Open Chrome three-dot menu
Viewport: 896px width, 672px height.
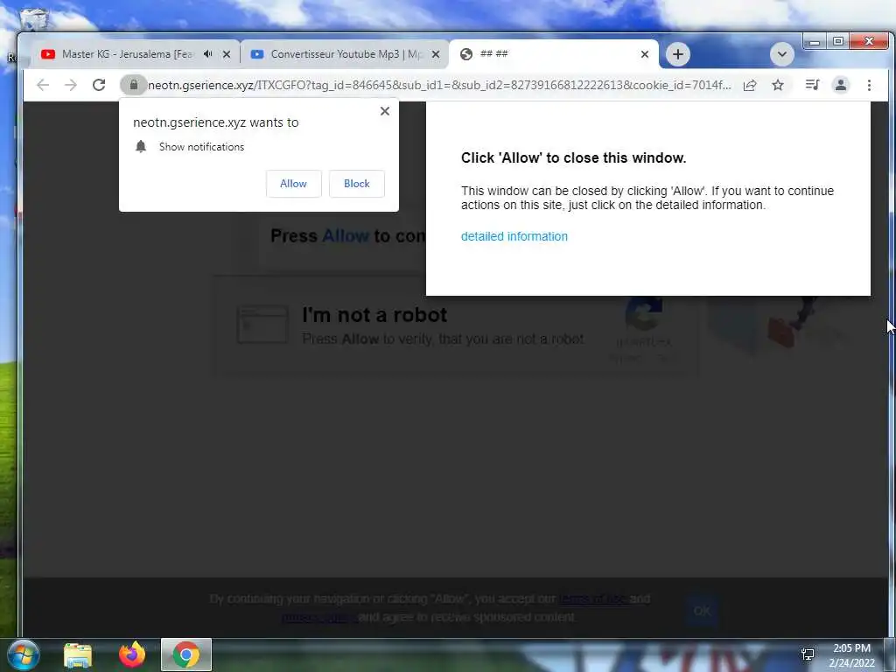(869, 85)
